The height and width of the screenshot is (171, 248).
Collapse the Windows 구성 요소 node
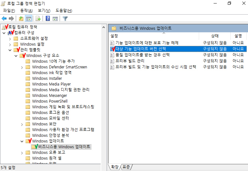tap(16, 56)
